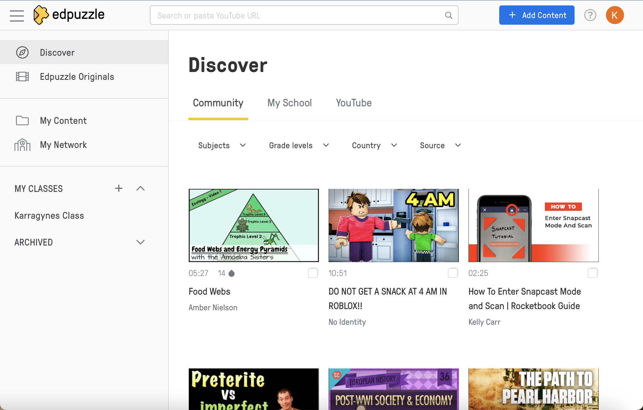Viewport: 643px width, 410px height.
Task: Add a new class with plus icon
Action: pyautogui.click(x=119, y=188)
